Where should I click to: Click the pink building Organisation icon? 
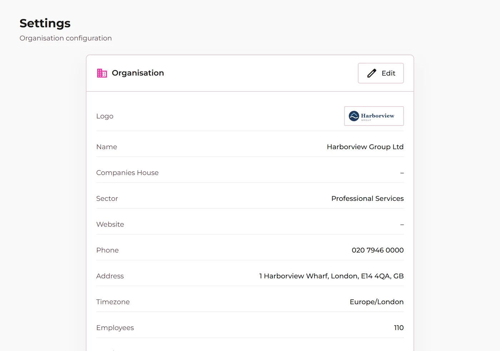pyautogui.click(x=102, y=73)
